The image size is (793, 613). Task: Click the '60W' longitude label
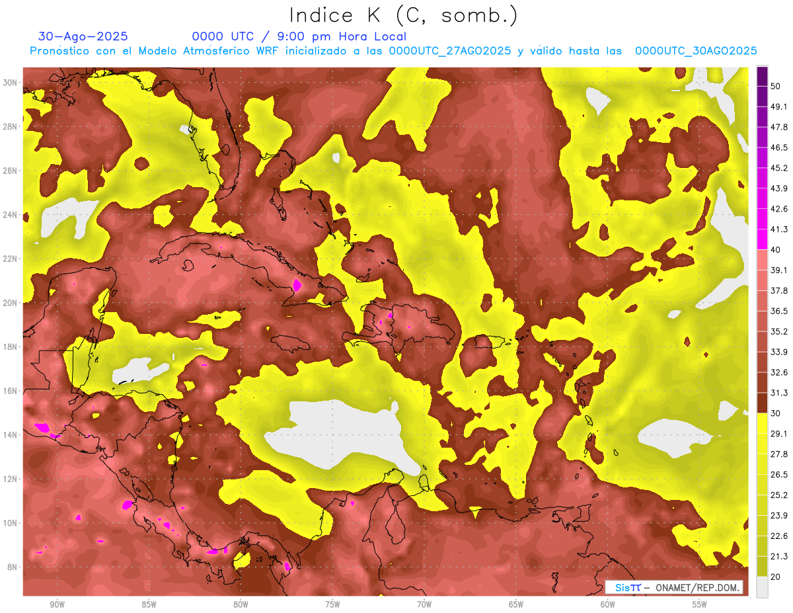(x=608, y=604)
